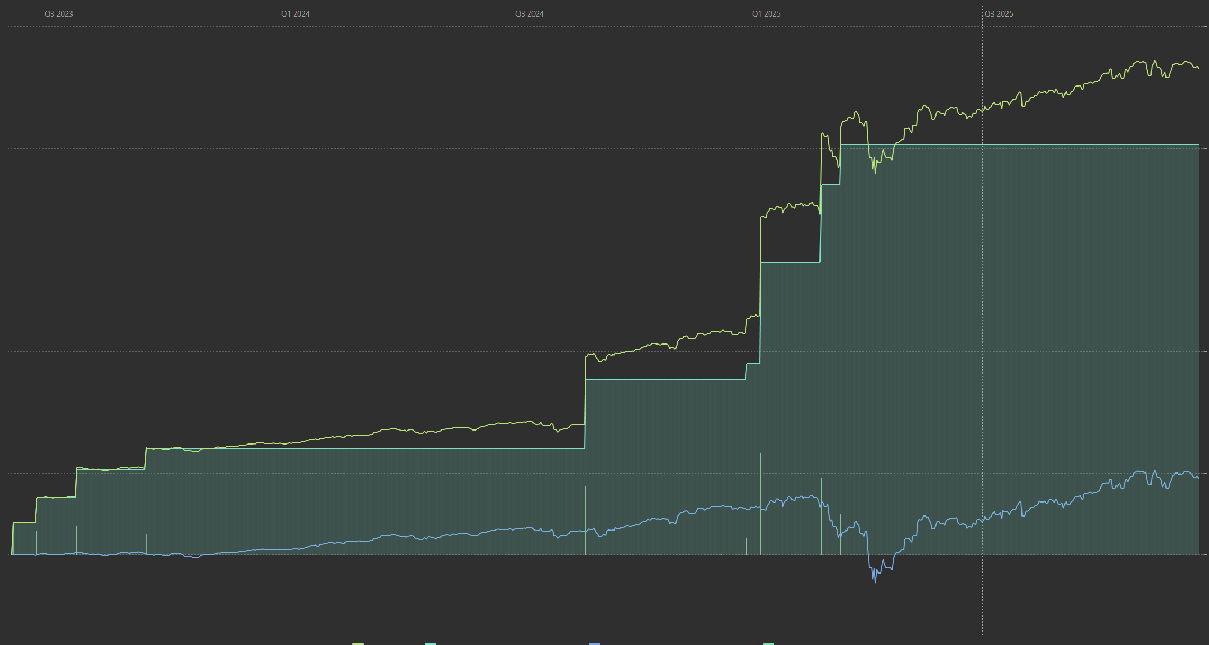This screenshot has height=645, width=1209.
Task: Click the right end of the blue line
Action: click(x=1198, y=478)
